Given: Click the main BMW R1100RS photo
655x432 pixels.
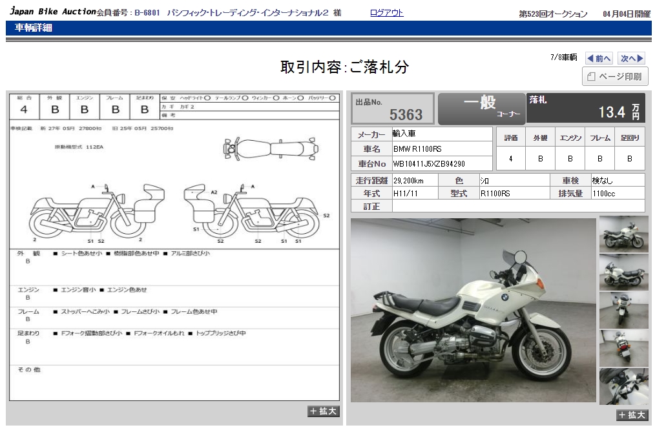Looking at the screenshot, I should (473, 310).
